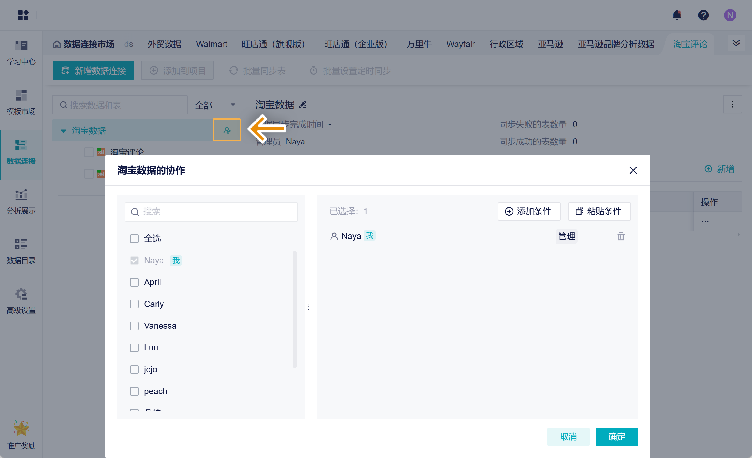Viewport: 752px width, 458px height.
Task: Select the Vanessa checkbox
Action: (x=134, y=326)
